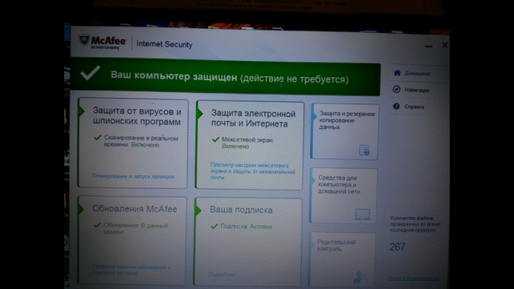514x289 pixels.
Task: Open the firewall and spam settings link
Action: pos(252,171)
